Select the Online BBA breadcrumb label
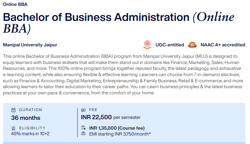 click(x=15, y=4)
